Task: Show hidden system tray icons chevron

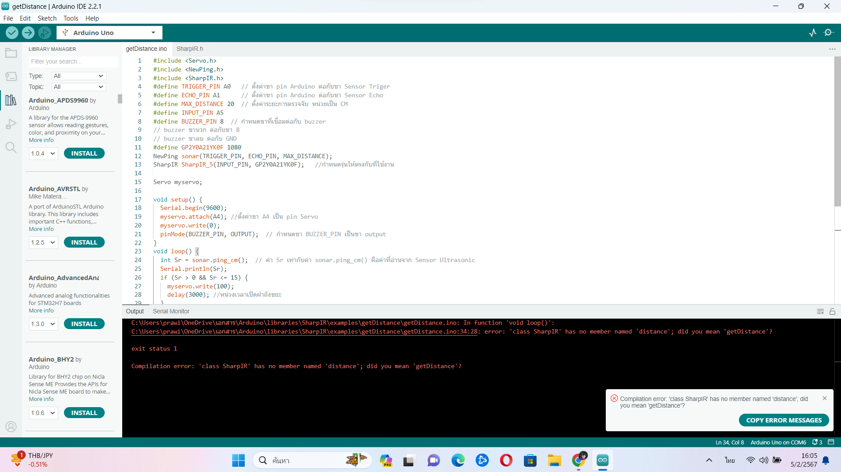Action: coord(709,460)
